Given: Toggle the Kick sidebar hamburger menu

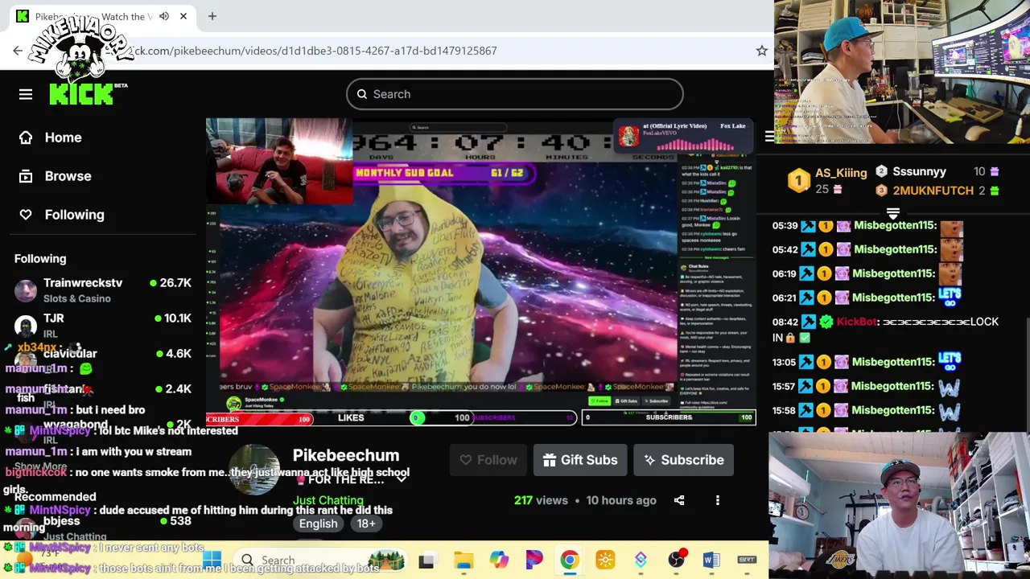Looking at the screenshot, I should pyautogui.click(x=26, y=94).
